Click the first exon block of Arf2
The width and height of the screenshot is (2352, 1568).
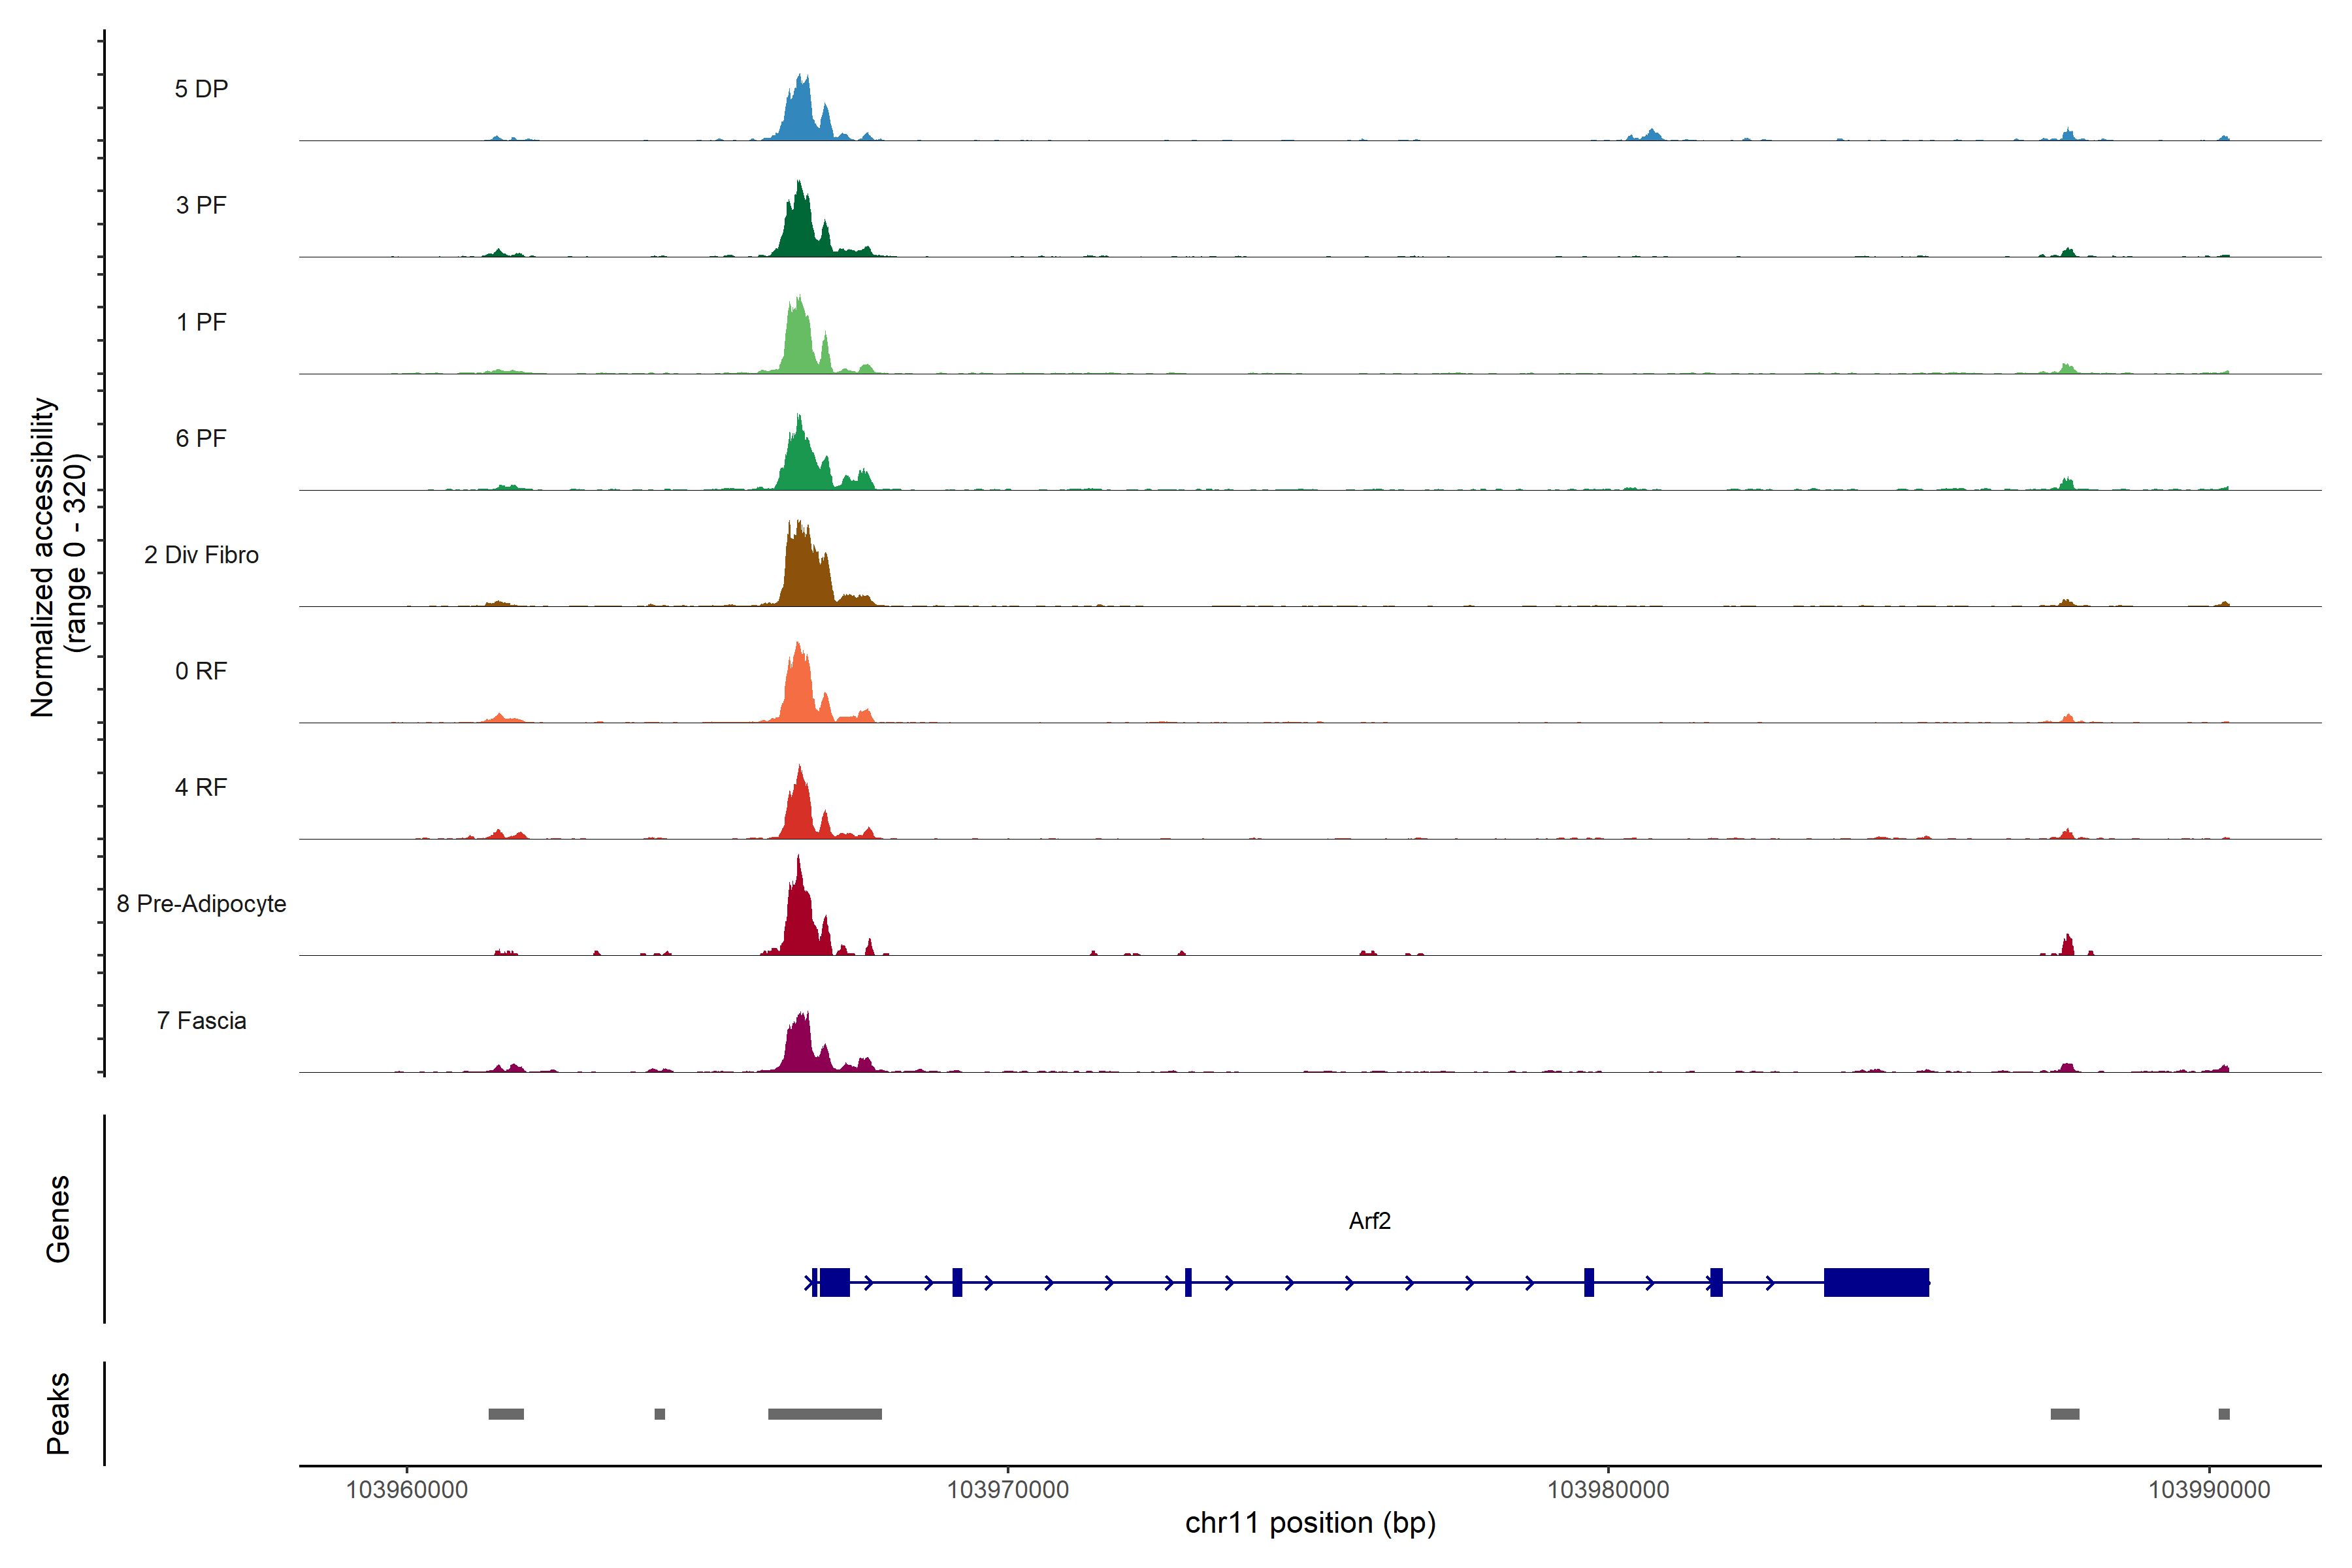click(x=834, y=1282)
